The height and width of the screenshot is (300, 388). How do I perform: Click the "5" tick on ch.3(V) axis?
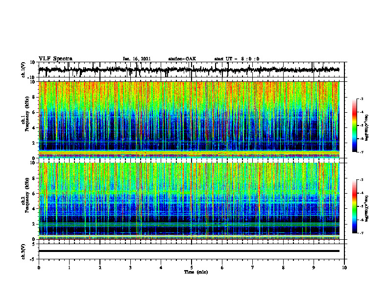pos(34,244)
